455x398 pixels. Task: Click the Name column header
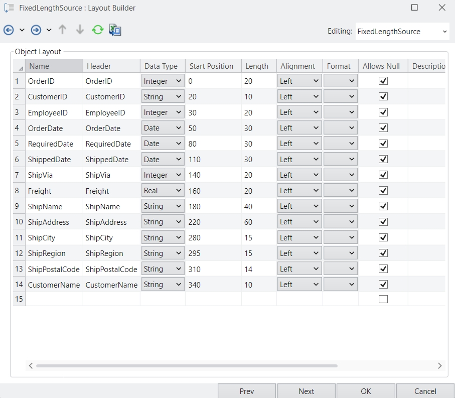54,66
